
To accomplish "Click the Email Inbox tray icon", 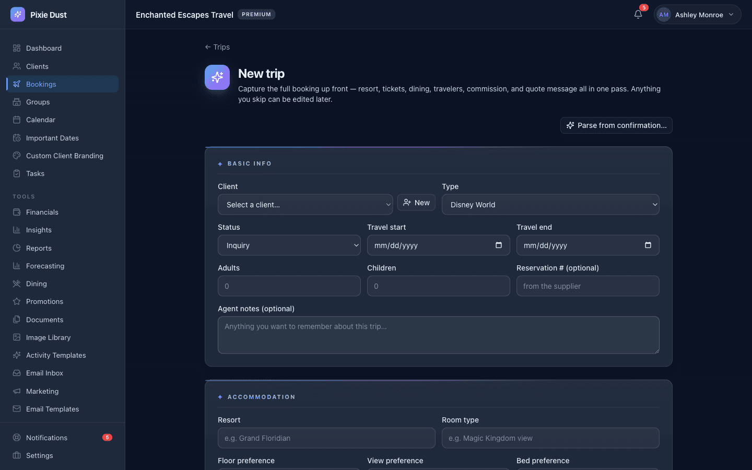I will 17,373.
